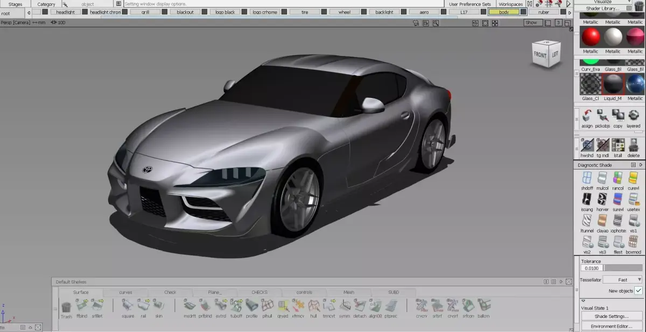Open the Environment Editor...
This screenshot has width=646, height=332.
pyautogui.click(x=612, y=326)
